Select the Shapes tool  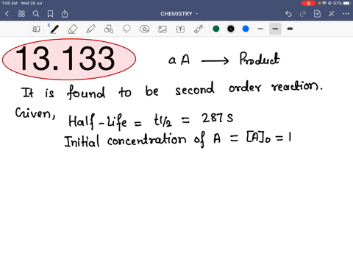[108, 29]
